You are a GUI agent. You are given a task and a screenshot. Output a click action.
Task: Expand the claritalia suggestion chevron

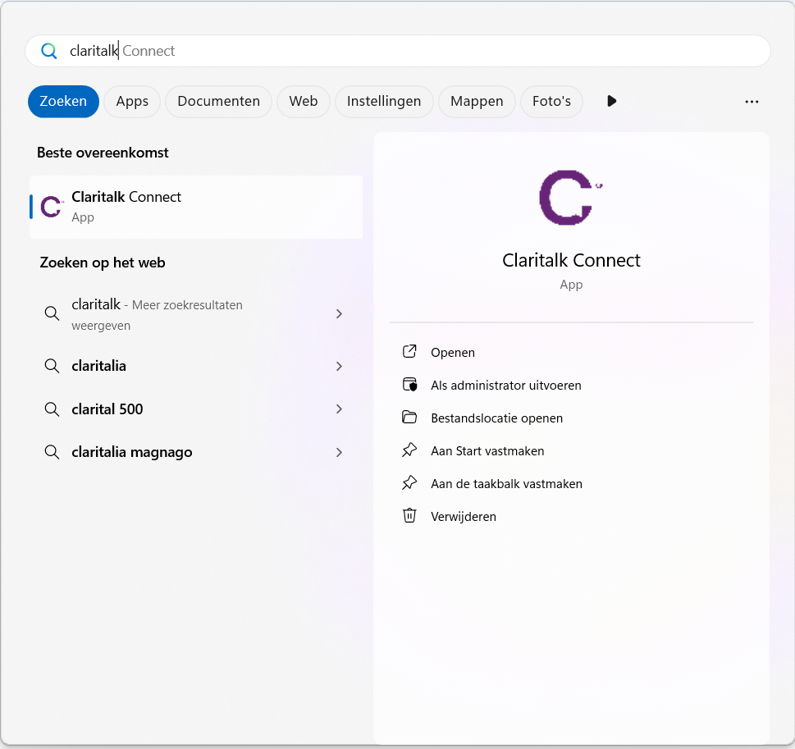tap(339, 366)
